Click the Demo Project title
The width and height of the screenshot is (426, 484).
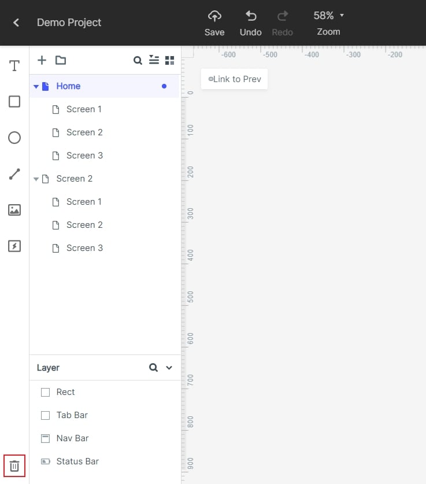[69, 23]
